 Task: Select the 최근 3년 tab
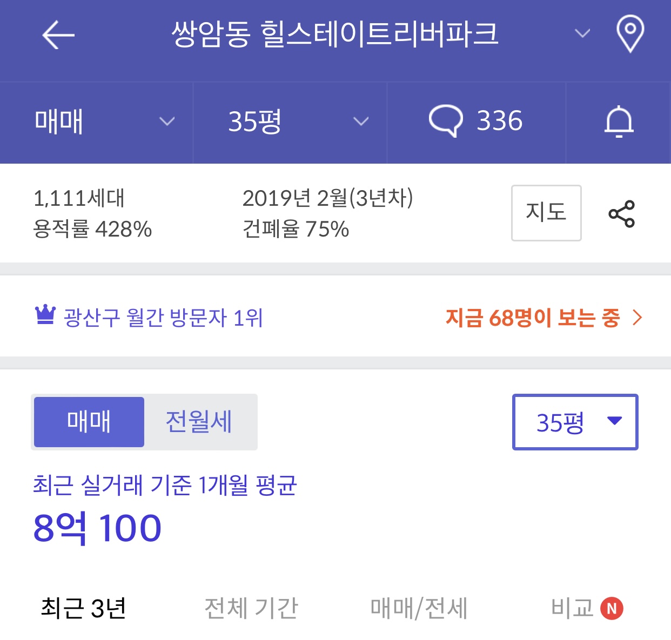tap(83, 609)
